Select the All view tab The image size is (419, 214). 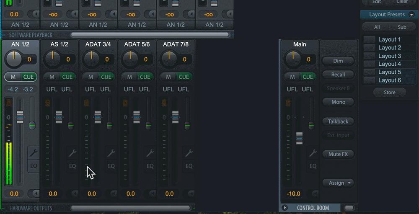pyautogui.click(x=377, y=27)
